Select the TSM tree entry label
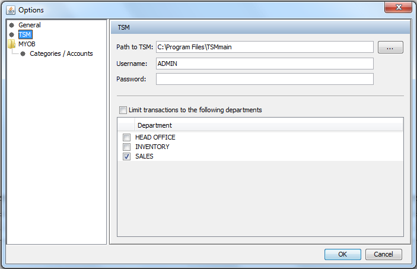417x269 pixels. click(24, 35)
